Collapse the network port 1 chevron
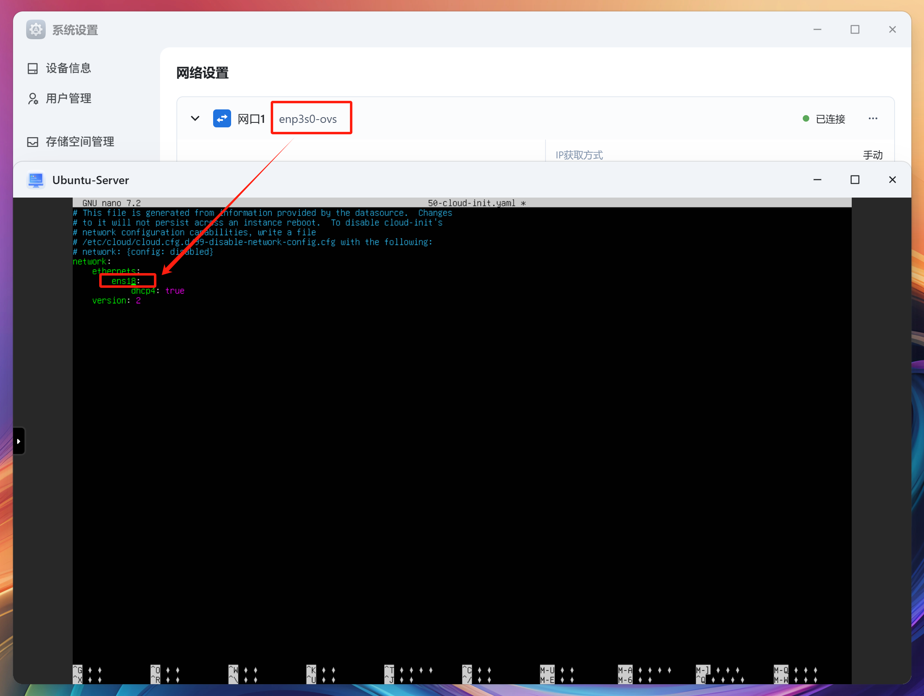Viewport: 924px width, 696px height. 195,118
